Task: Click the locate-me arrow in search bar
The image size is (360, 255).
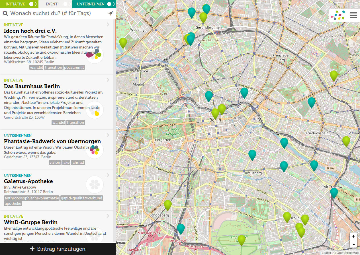Action: click(111, 13)
